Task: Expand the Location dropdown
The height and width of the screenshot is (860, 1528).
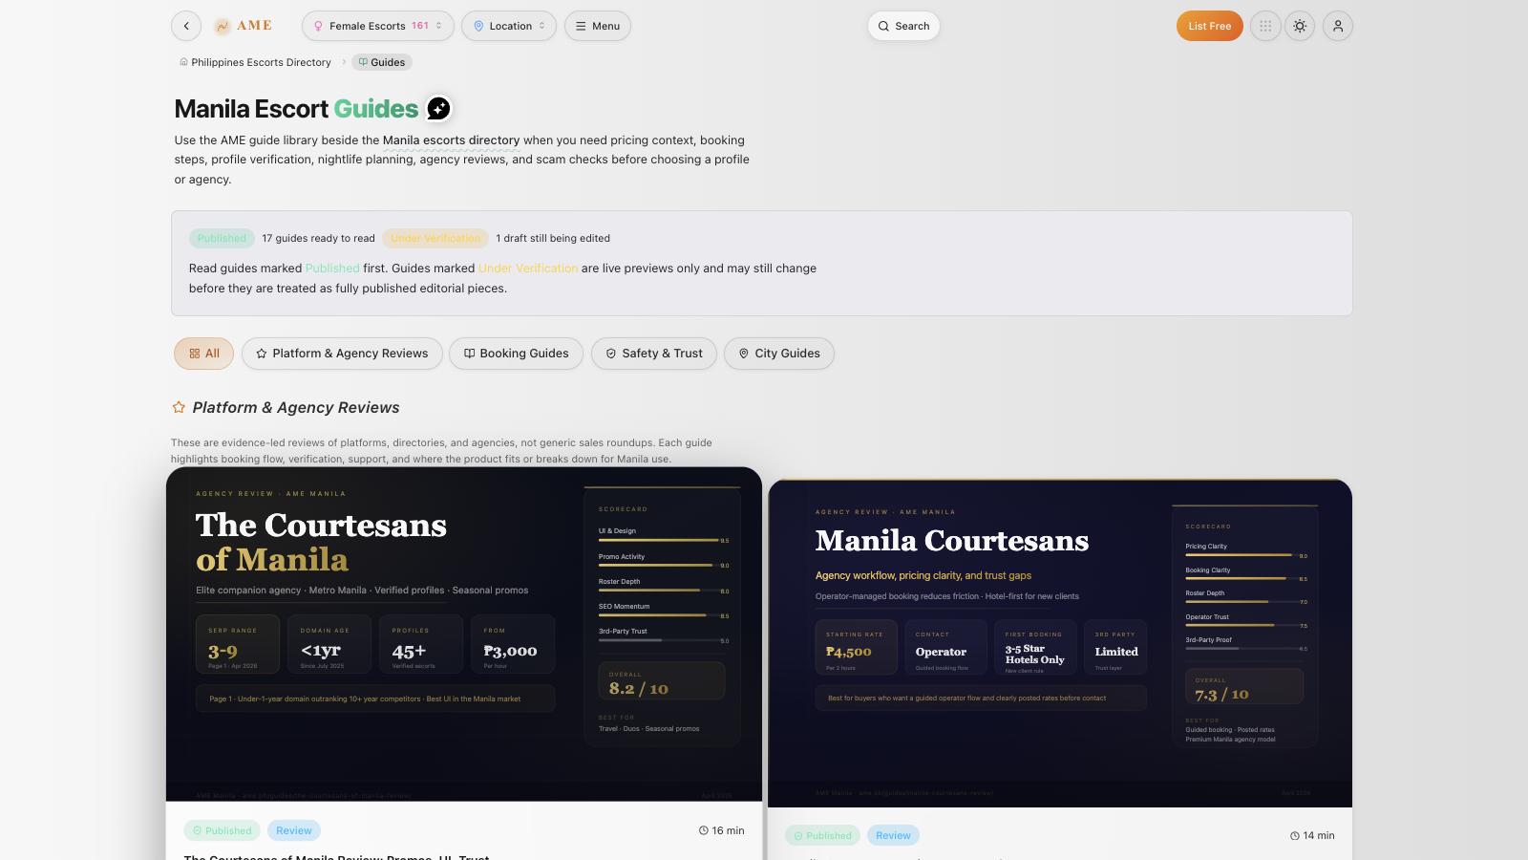Action: coord(509,26)
